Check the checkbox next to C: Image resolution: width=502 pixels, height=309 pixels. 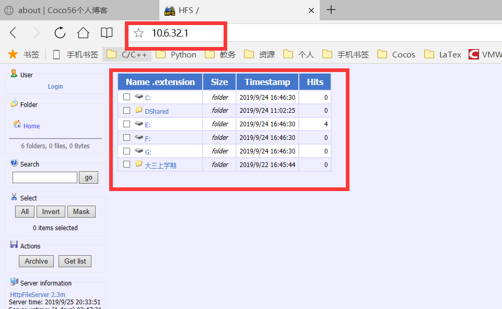coord(126,97)
